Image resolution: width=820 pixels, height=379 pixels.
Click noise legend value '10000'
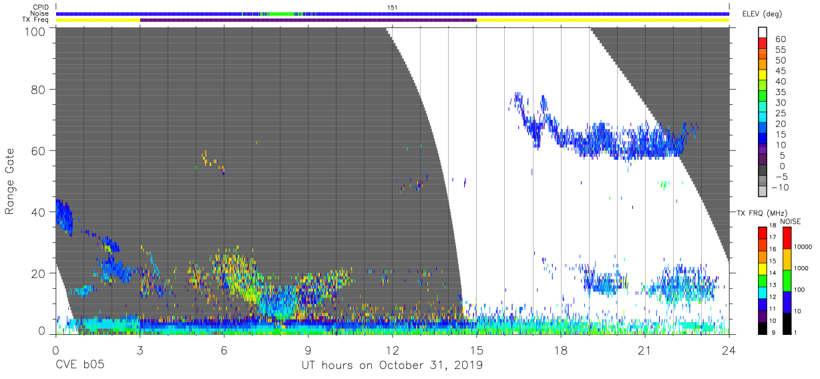(x=803, y=247)
